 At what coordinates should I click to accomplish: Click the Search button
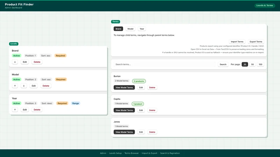[x=223, y=65]
